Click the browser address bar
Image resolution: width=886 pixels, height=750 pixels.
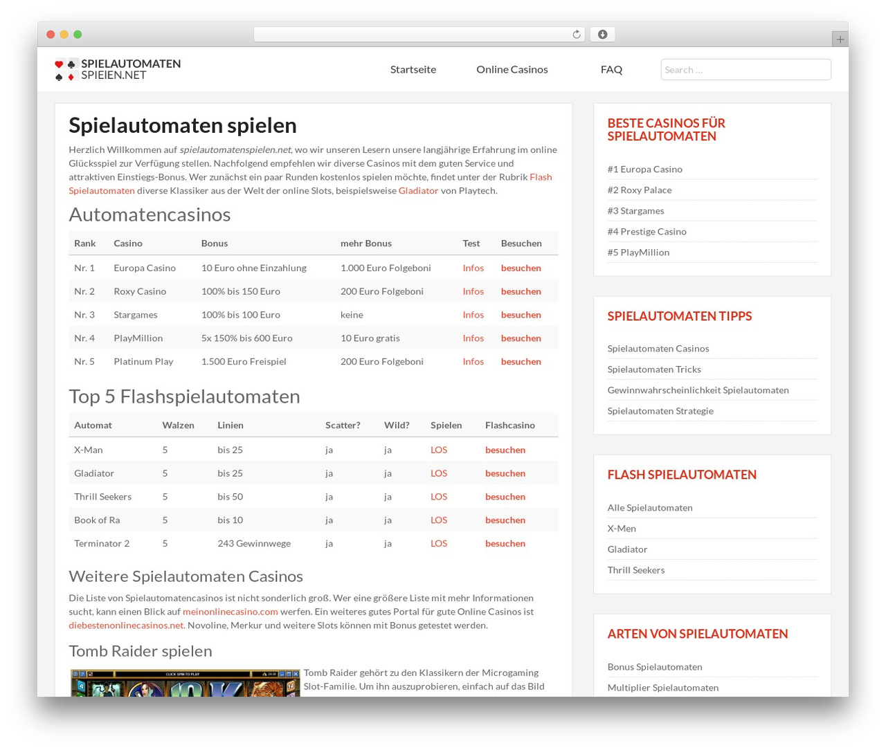[419, 35]
